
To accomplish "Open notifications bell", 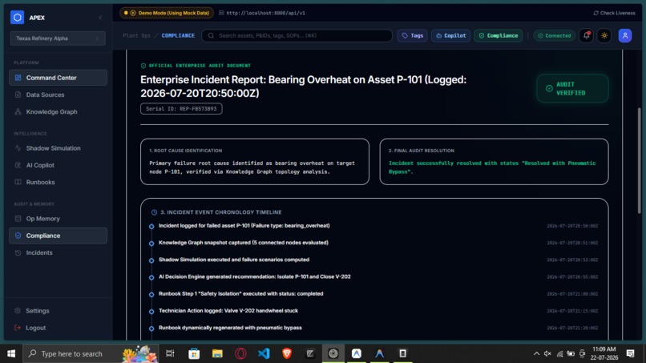I will 586,35.
